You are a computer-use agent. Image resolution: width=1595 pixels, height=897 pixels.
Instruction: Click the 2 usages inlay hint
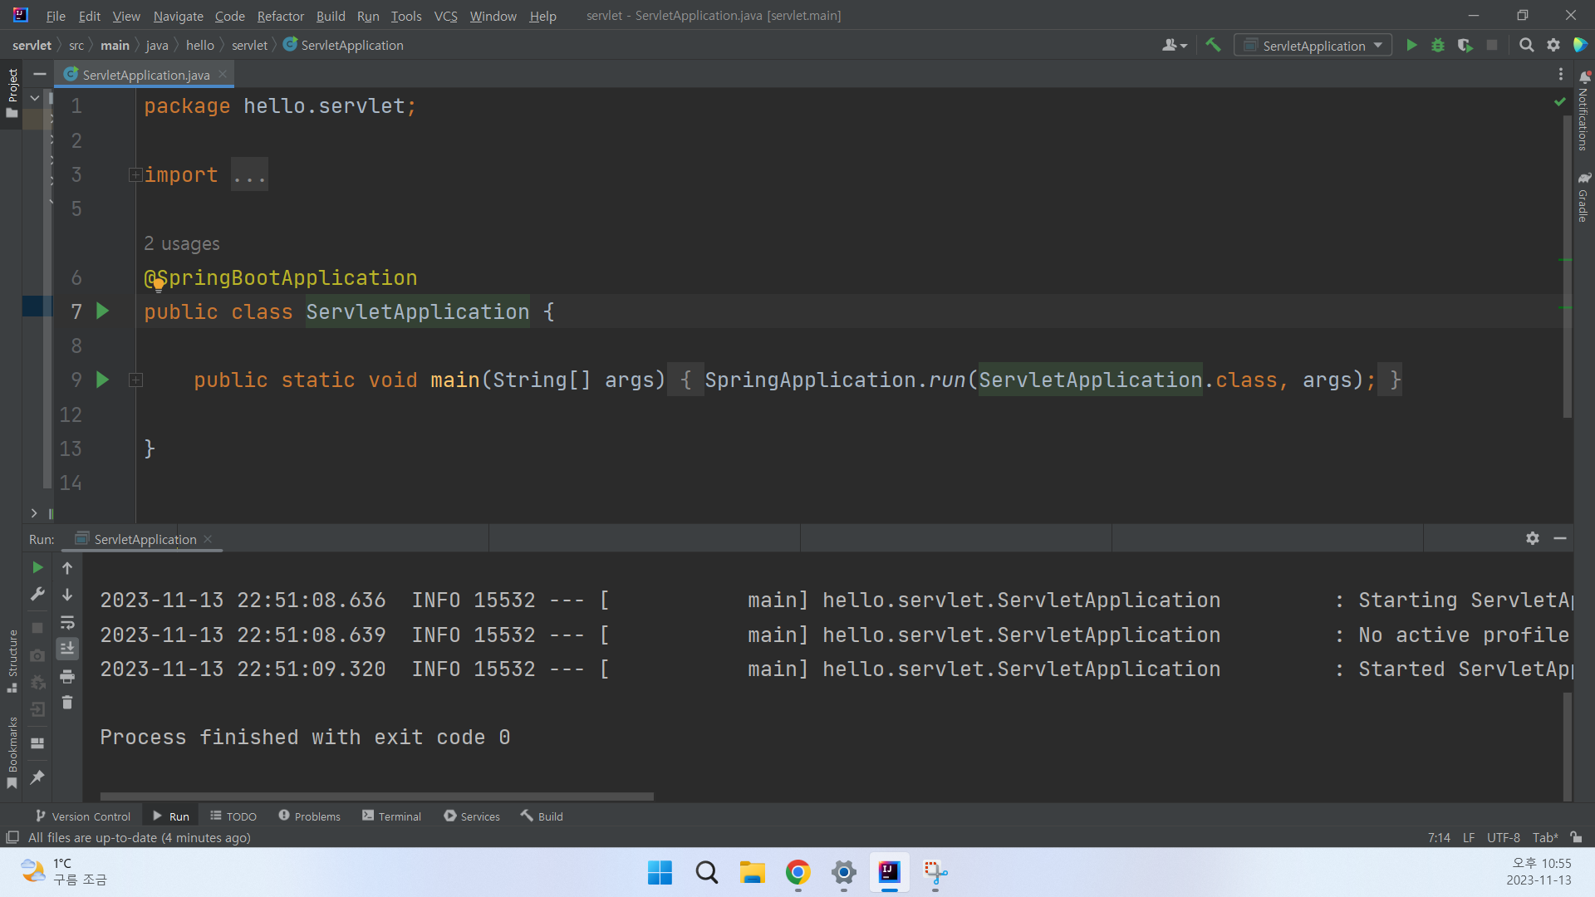click(x=182, y=244)
